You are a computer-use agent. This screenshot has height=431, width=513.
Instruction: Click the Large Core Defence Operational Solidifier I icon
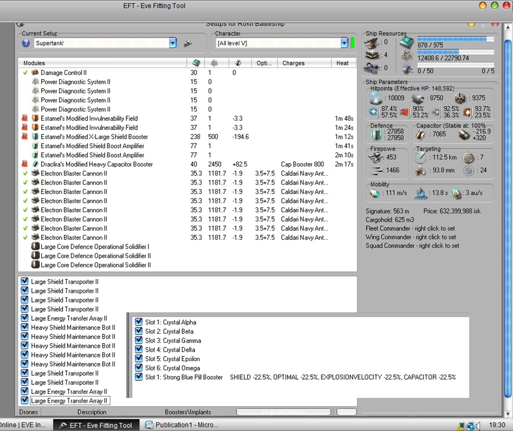click(x=35, y=247)
